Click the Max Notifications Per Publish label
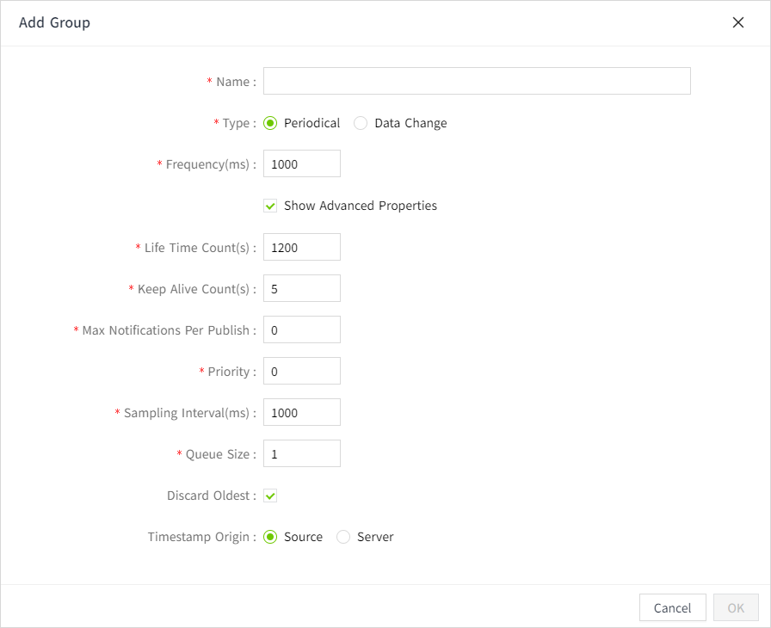The image size is (771, 628). [x=166, y=330]
